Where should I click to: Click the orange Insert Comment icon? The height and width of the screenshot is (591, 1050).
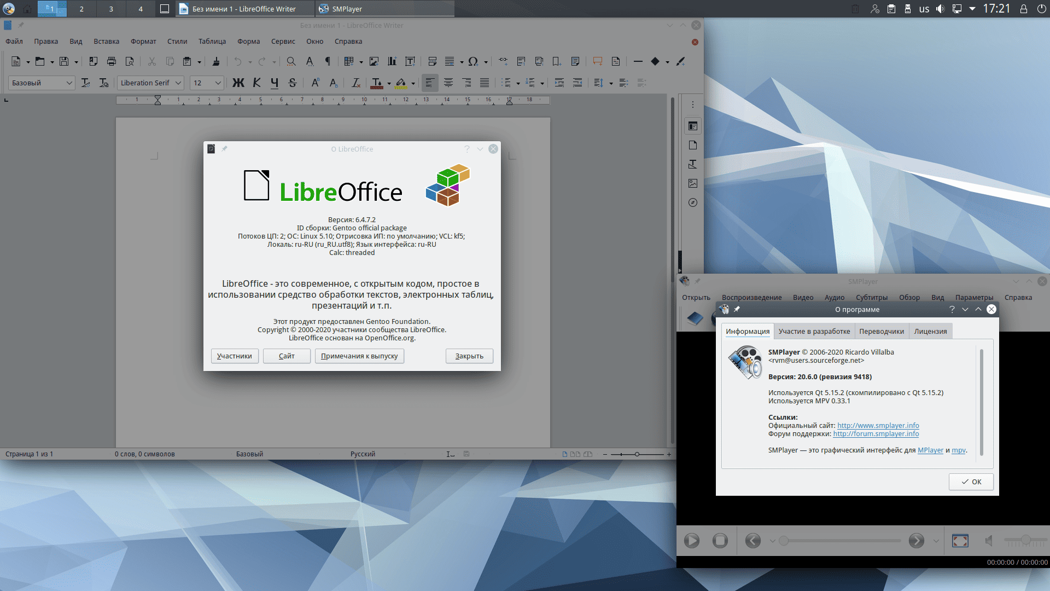pos(598,62)
